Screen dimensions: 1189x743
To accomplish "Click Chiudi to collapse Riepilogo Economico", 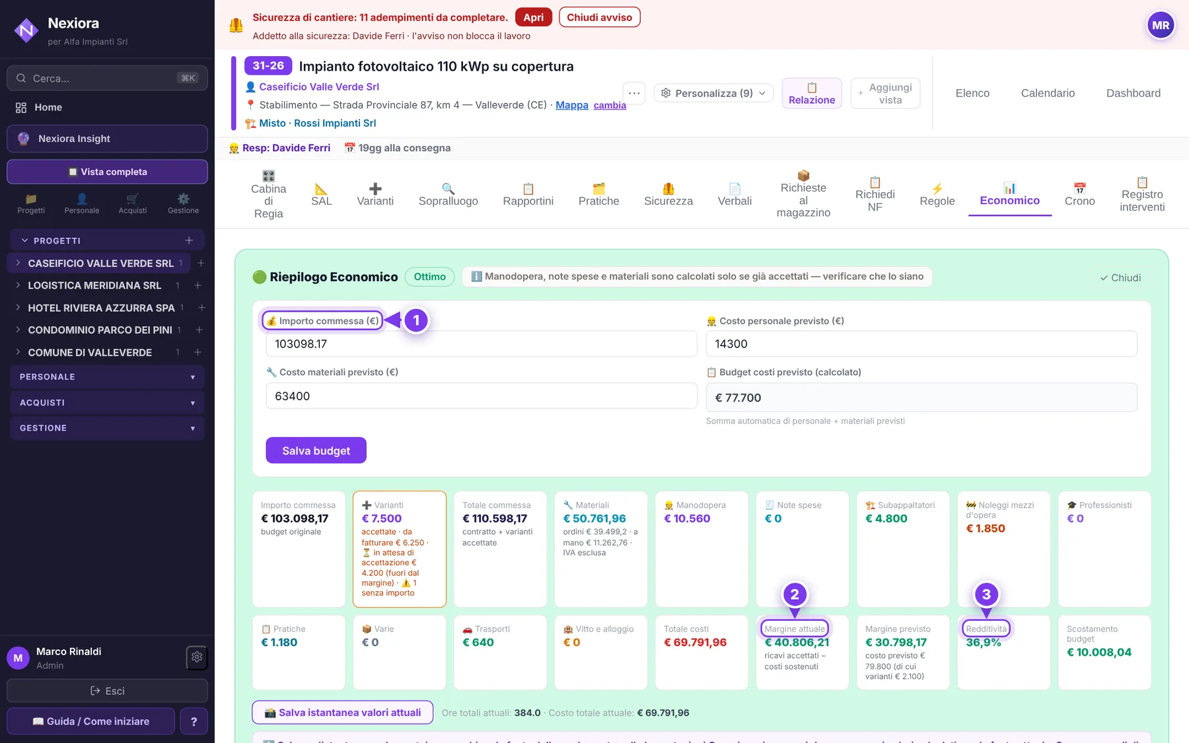I will pyautogui.click(x=1120, y=278).
